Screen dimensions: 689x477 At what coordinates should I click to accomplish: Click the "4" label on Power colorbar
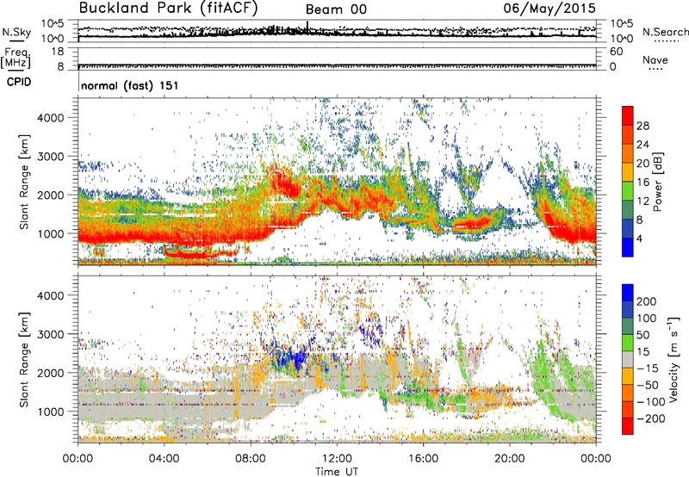click(639, 238)
